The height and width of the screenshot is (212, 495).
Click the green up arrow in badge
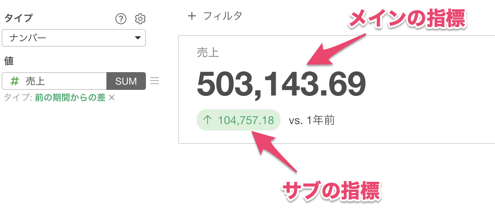coord(207,120)
